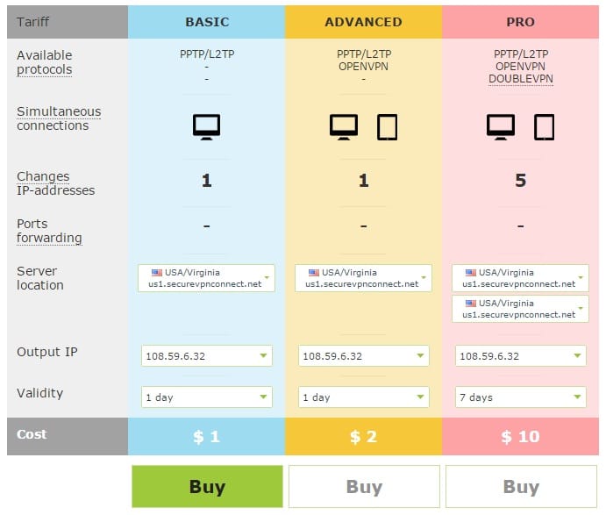Open the Pro Output IP dropdown
Screen dimensions: 606x515
tap(520, 355)
